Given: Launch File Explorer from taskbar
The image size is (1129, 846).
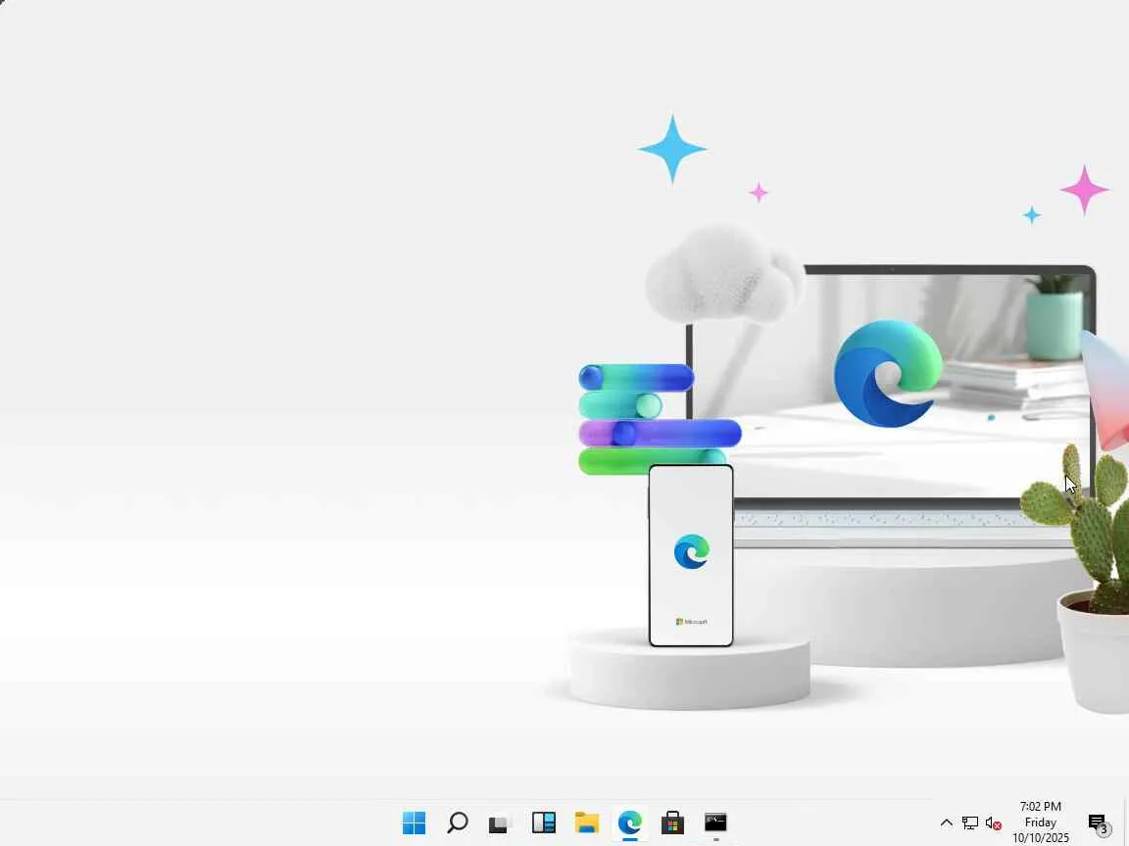Looking at the screenshot, I should tap(587, 822).
